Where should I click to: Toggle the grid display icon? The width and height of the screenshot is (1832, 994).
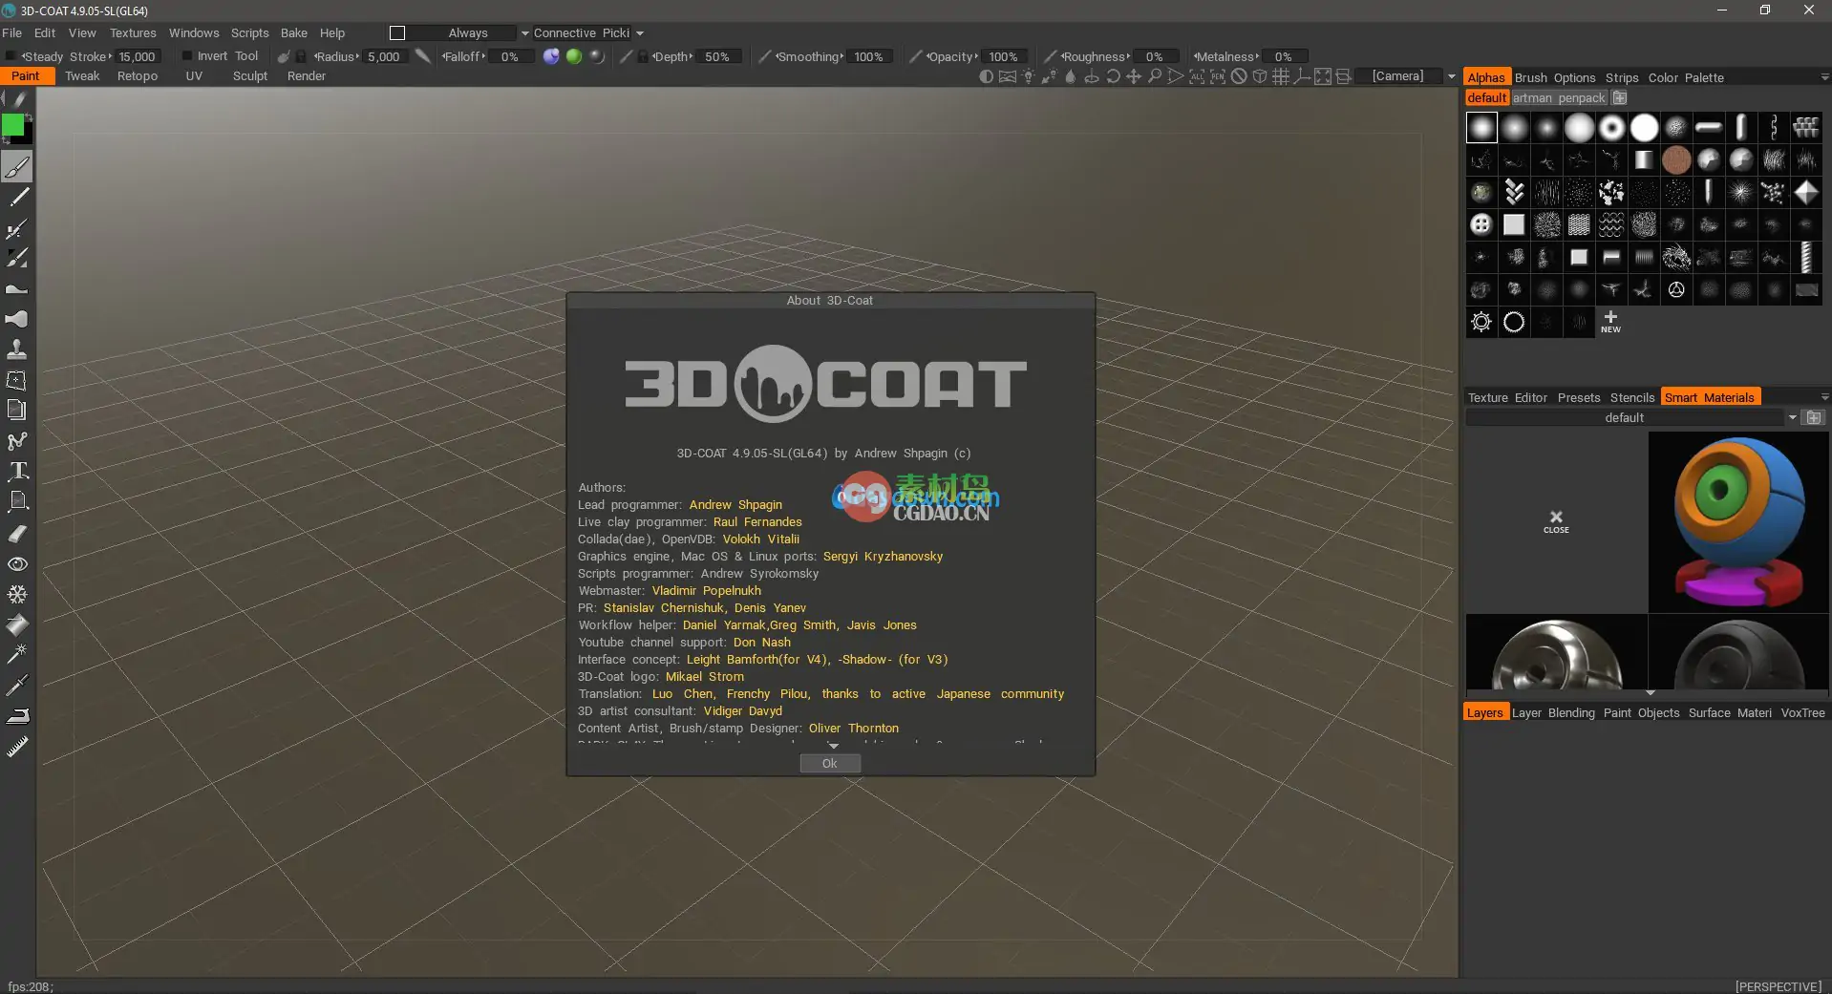[1281, 76]
